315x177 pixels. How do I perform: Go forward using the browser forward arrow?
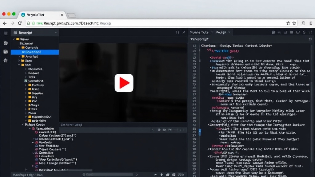pos(12,23)
